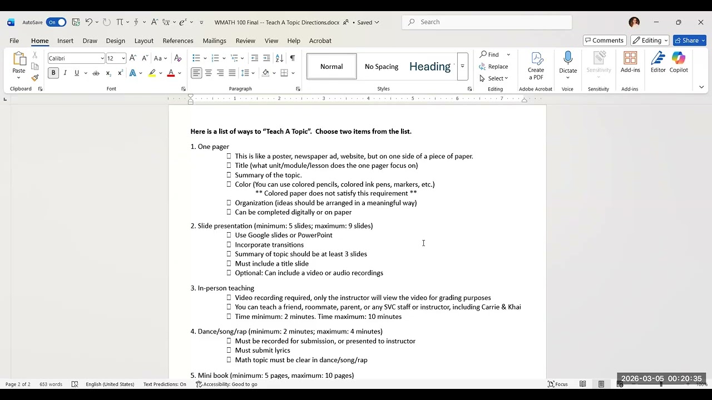This screenshot has height=400, width=712.
Task: Switch to Read Mode view
Action: pos(582,384)
